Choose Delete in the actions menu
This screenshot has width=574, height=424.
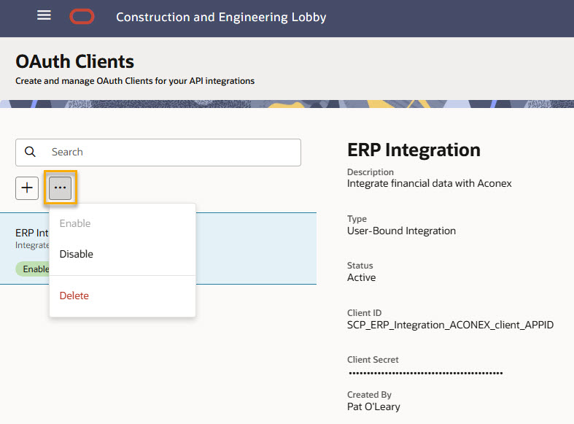(74, 296)
